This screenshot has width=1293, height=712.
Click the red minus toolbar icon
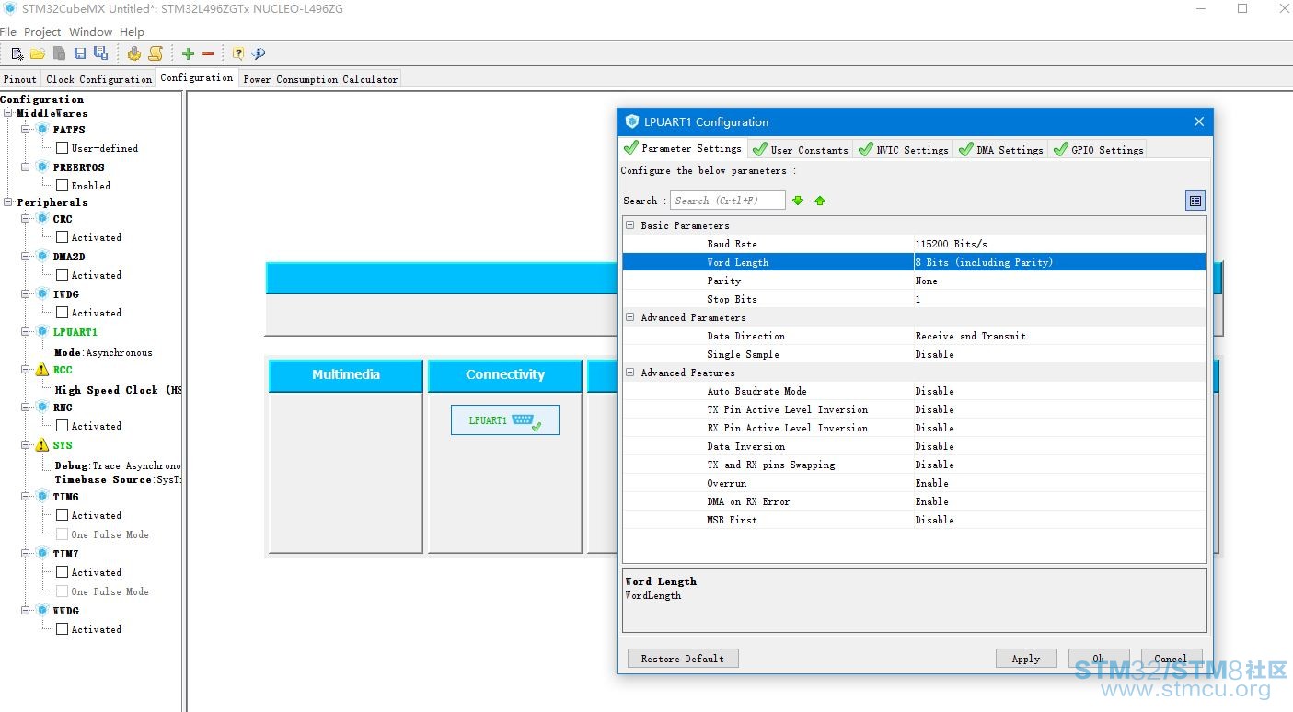pos(207,53)
